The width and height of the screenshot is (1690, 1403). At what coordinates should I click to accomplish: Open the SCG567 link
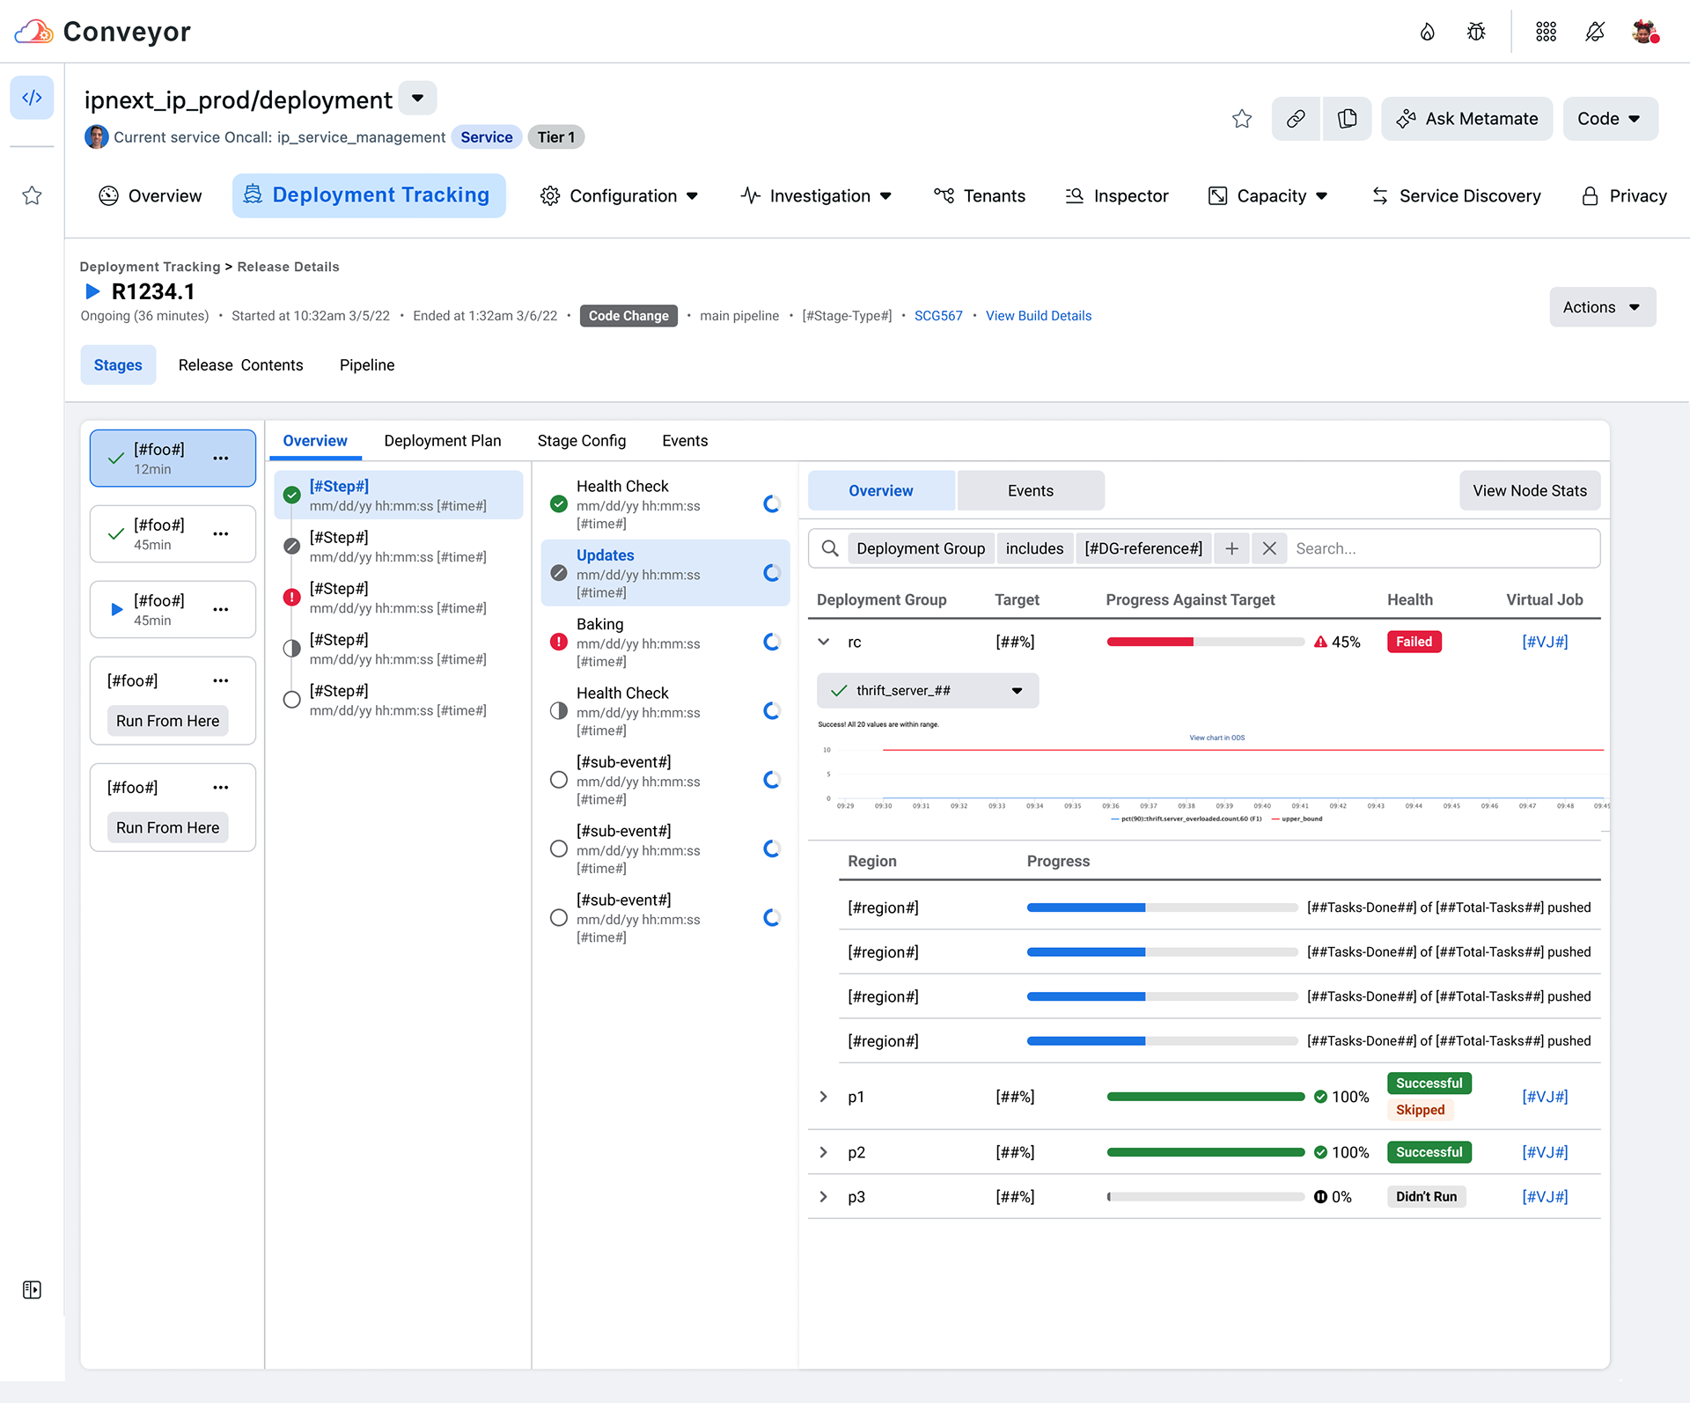[938, 316]
